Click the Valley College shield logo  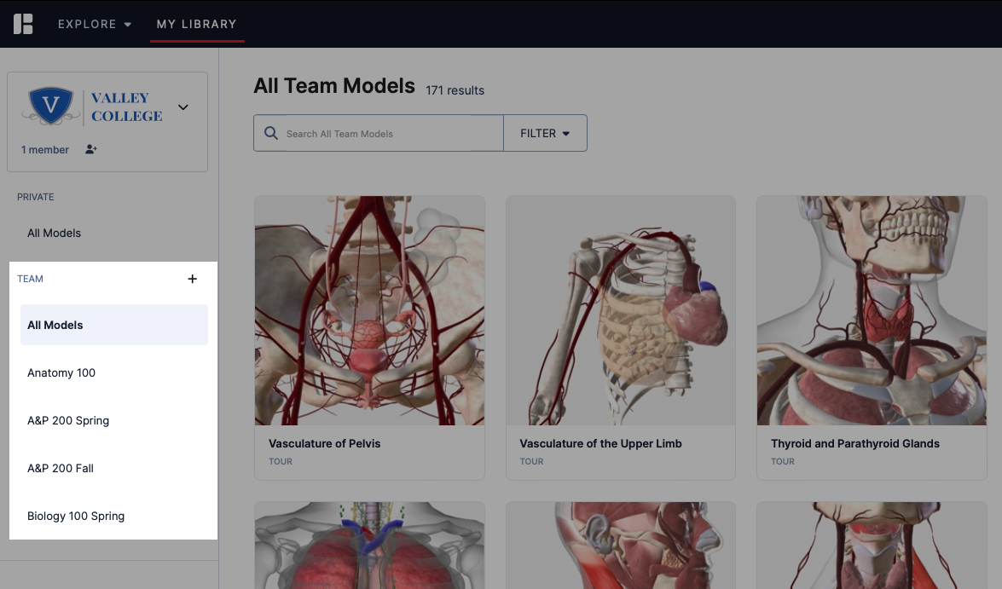(51, 106)
